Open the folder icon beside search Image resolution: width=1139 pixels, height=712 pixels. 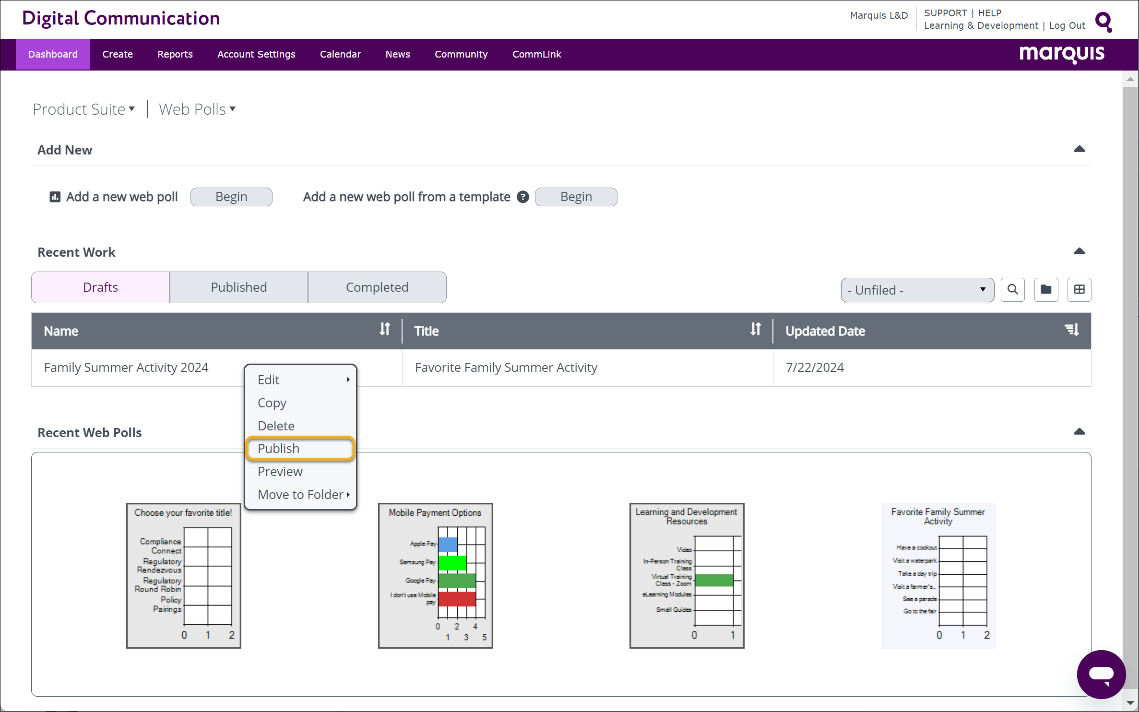[1046, 290]
